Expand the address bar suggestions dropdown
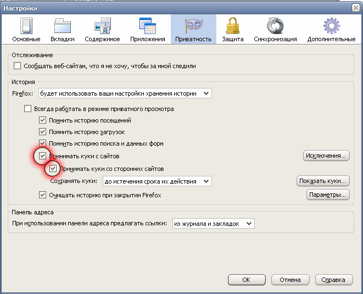 coord(213,224)
